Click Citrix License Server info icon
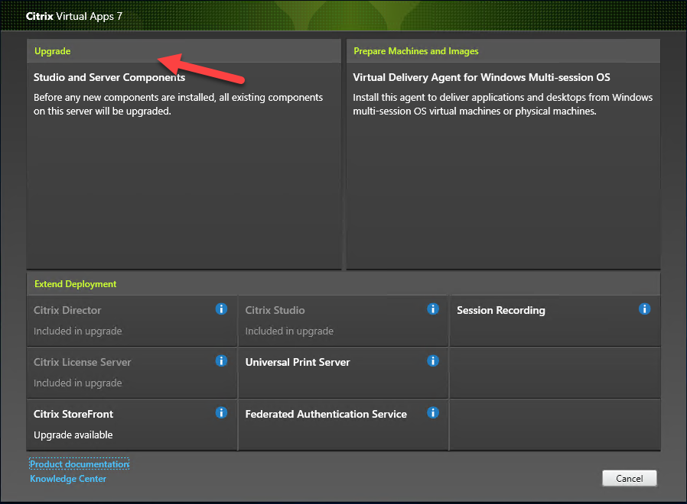Screen dimensions: 687x504 click(x=221, y=361)
